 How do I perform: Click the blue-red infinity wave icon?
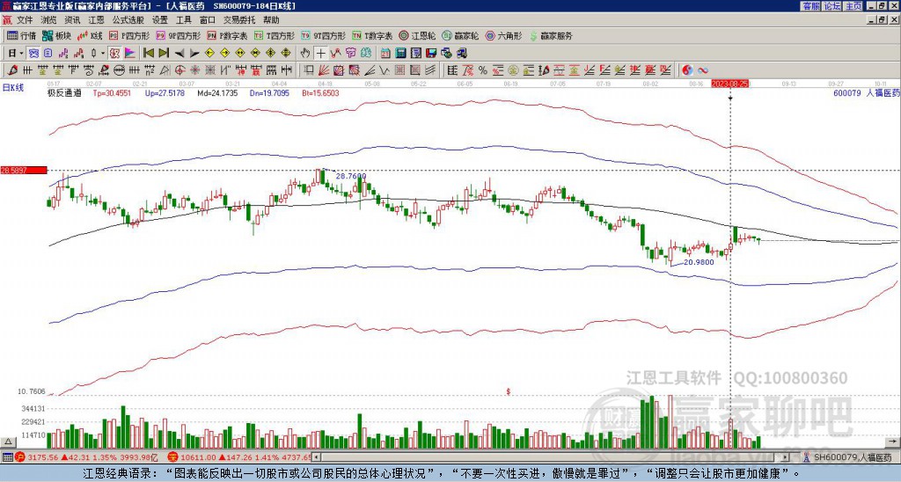[703, 70]
